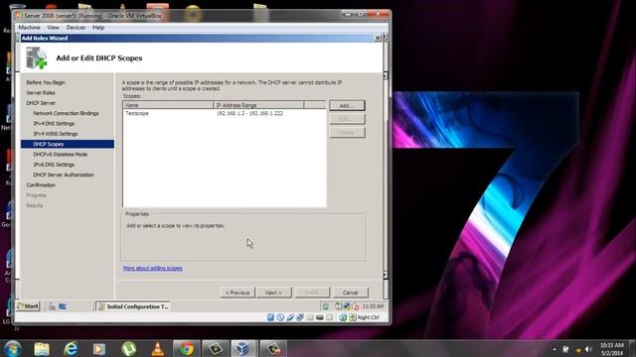Open the Devices menu
Viewport: 636px width, 357px height.
point(76,28)
